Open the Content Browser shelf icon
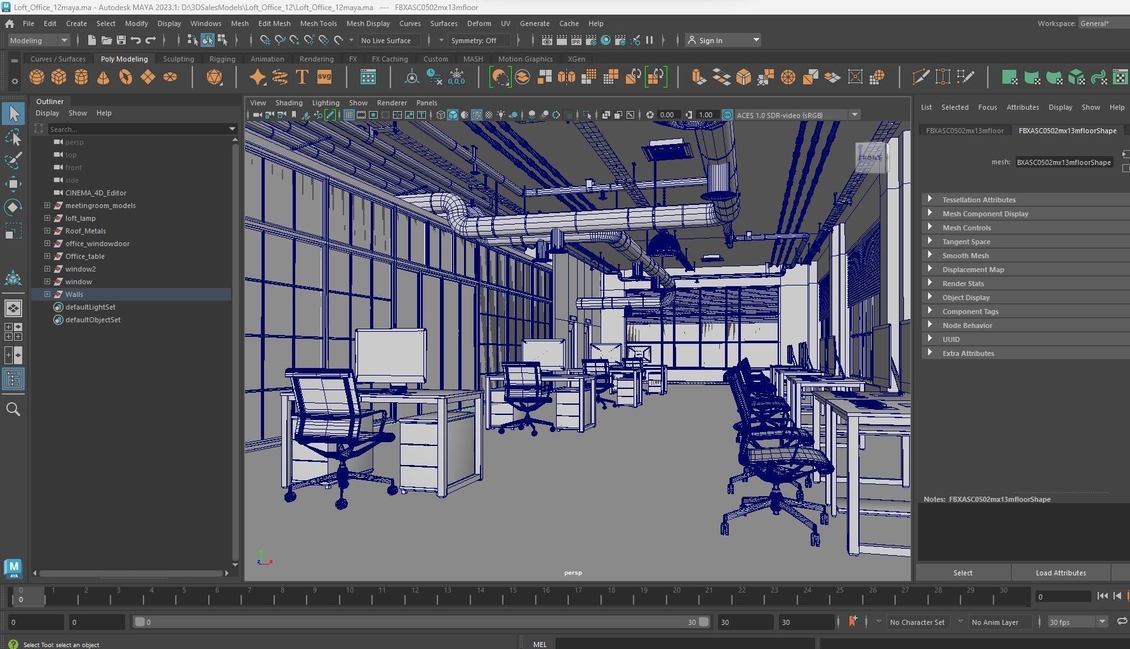 (x=368, y=77)
